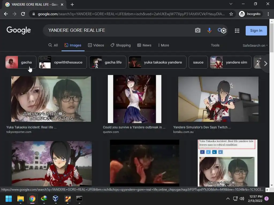Click the browser forward arrow
This screenshot has width=274, height=205.
point(14,14)
